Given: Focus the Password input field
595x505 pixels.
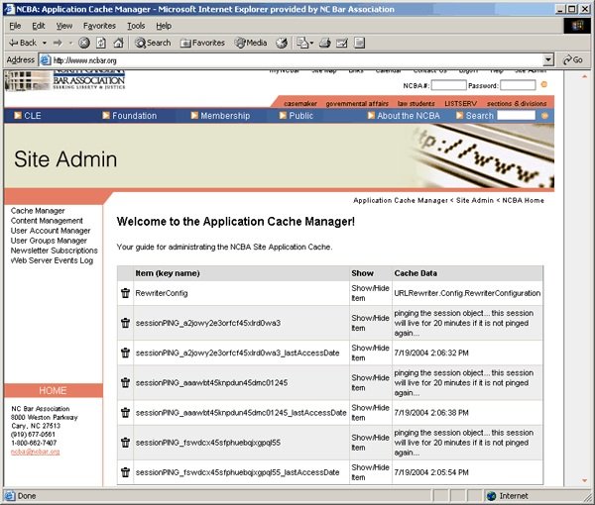Looking at the screenshot, I should pos(518,85).
